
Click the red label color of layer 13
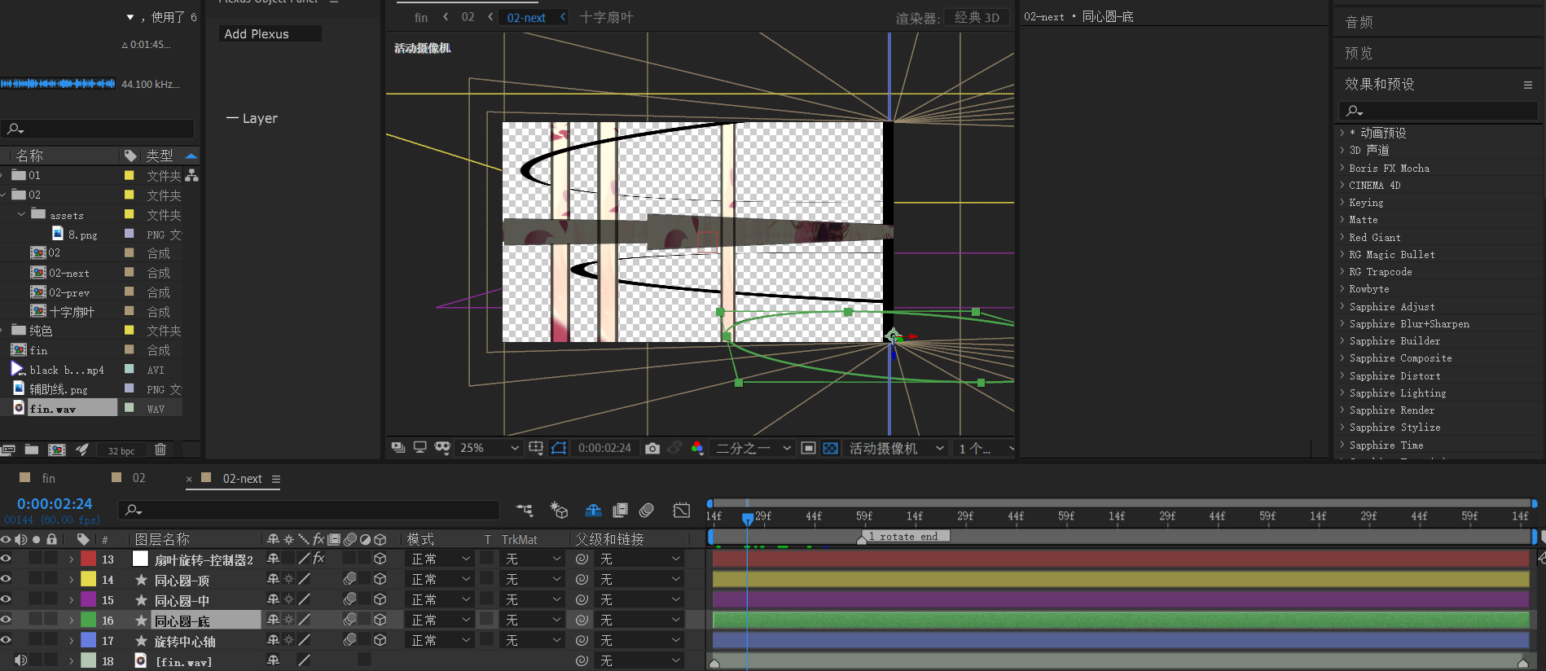point(88,559)
